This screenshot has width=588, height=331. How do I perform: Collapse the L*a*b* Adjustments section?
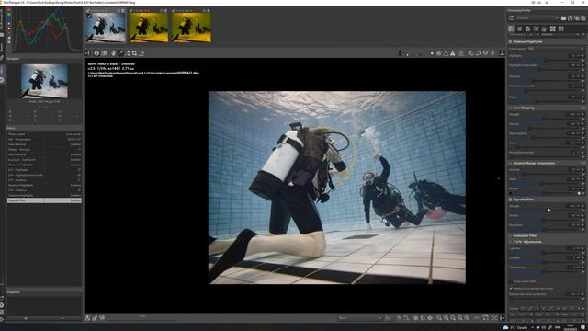tap(526, 242)
